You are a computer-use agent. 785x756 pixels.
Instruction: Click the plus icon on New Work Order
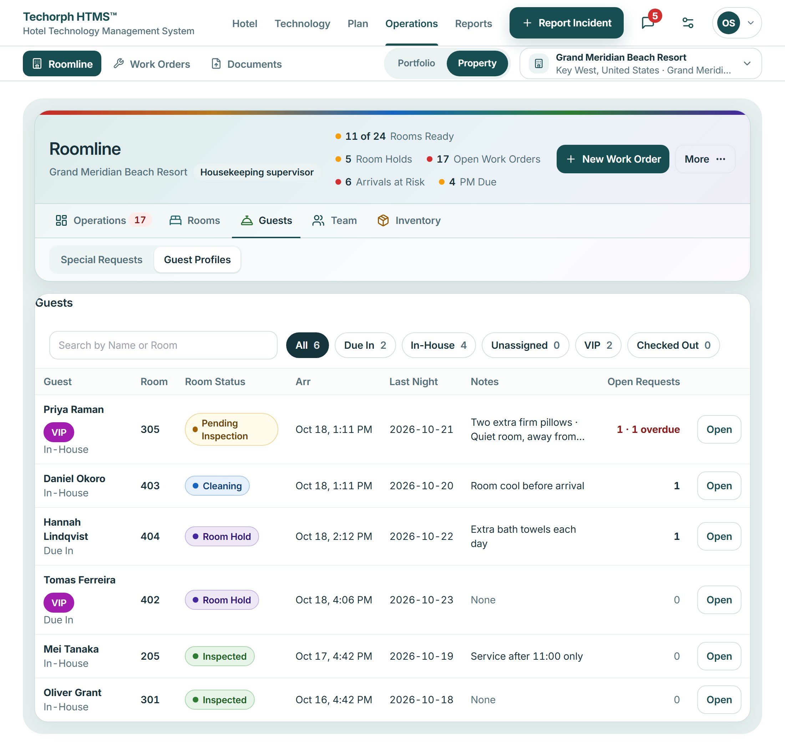click(x=571, y=159)
